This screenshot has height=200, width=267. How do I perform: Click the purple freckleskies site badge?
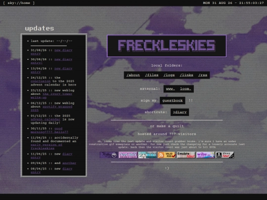click(x=109, y=155)
